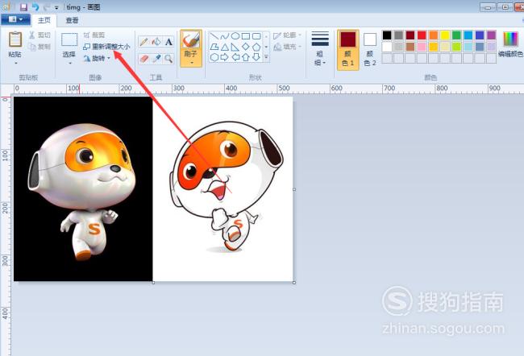Choose the Hexagon shape

click(214, 57)
